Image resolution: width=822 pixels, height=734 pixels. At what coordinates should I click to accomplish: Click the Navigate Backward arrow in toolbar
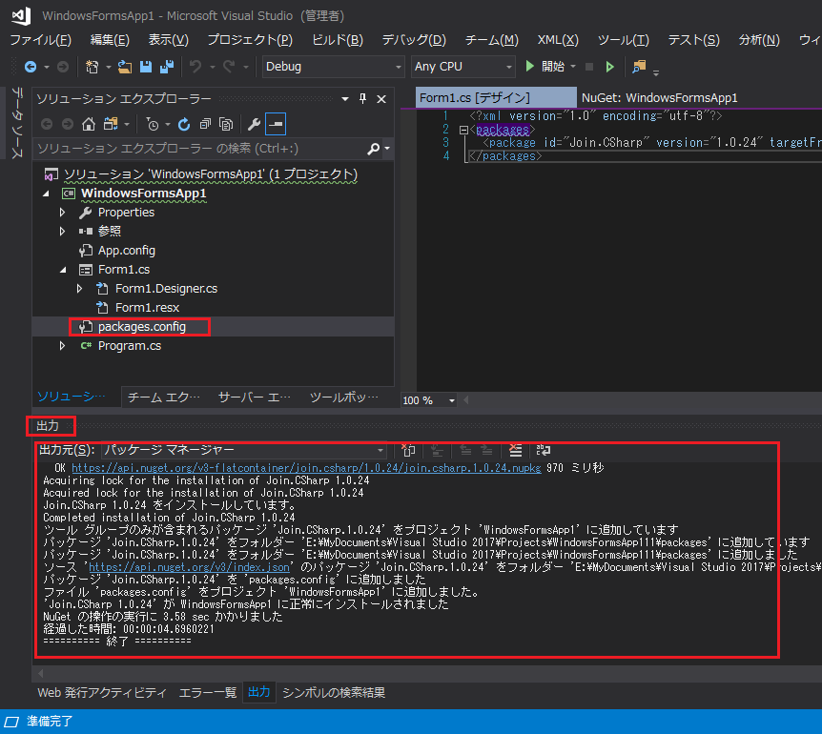[31, 67]
